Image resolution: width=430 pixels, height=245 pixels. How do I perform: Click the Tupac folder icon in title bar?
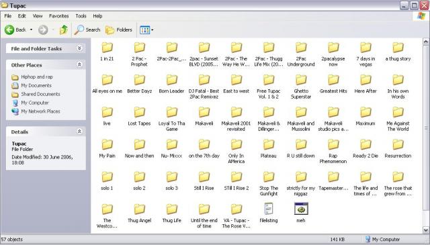tap(5, 5)
